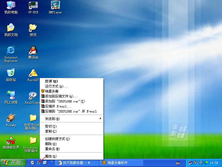Choose 删除(D) in context menu

coord(72,144)
